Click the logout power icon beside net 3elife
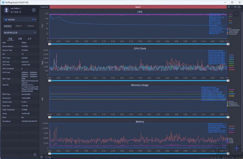The height and width of the screenshot is (159, 243). [x=20, y=8]
